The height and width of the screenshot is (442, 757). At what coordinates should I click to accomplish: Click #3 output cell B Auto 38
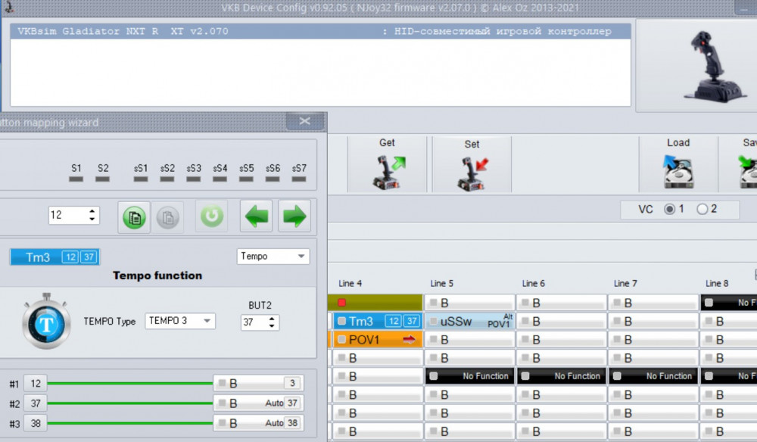point(258,423)
